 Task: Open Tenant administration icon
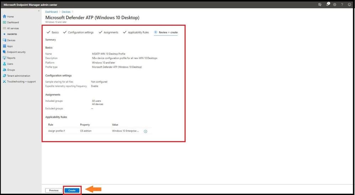pyautogui.click(x=5, y=76)
